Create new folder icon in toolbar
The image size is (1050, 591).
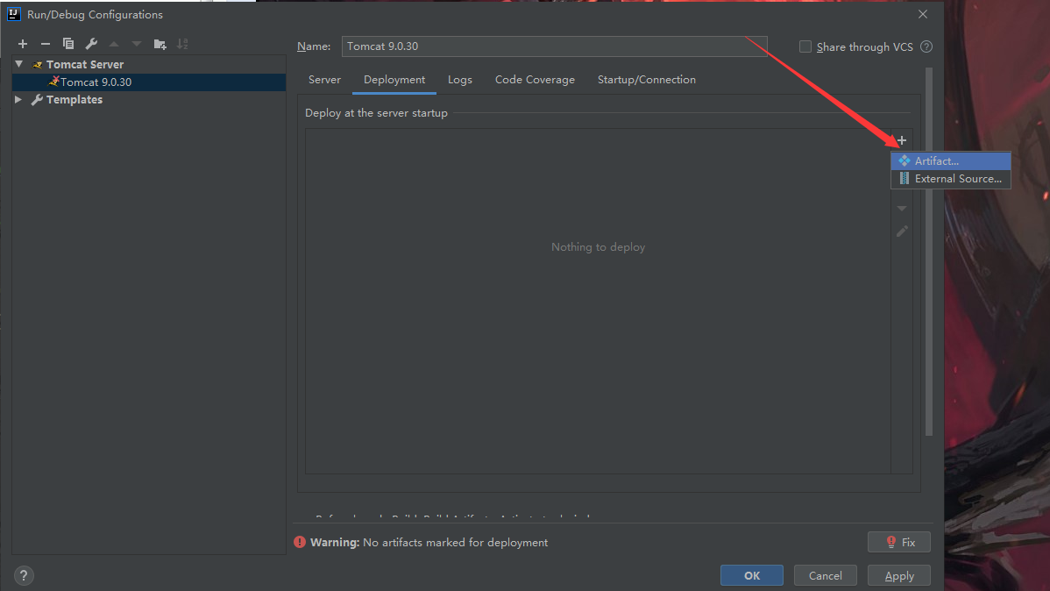(160, 44)
